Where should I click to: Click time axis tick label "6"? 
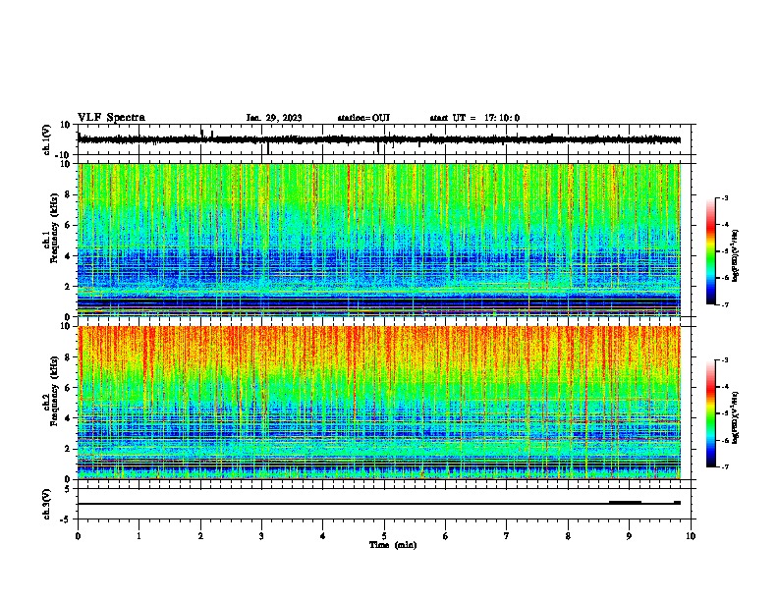(446, 536)
